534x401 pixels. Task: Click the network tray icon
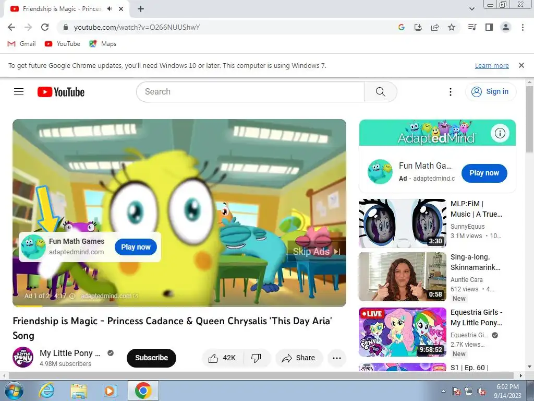pyautogui.click(x=469, y=392)
